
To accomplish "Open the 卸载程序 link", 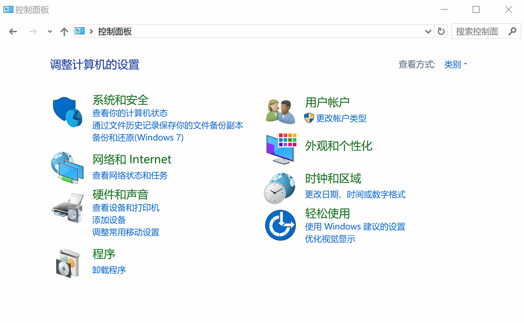I will click(x=109, y=270).
